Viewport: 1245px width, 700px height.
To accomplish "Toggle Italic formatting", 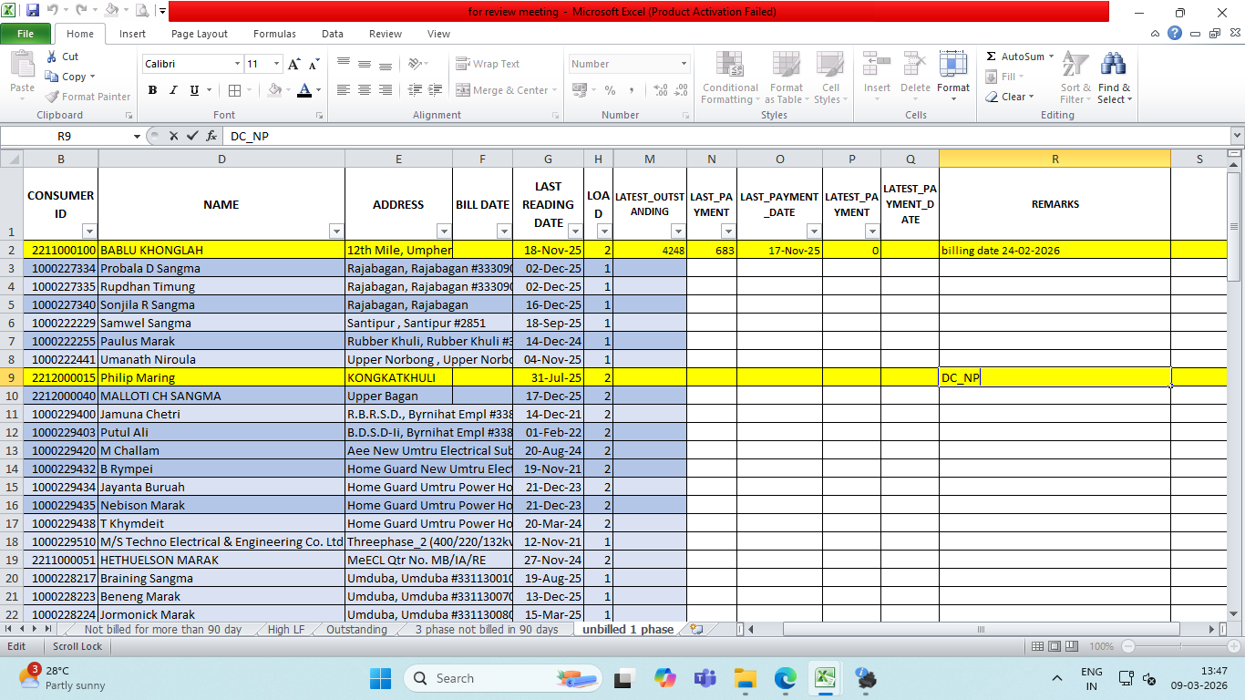I will (x=173, y=90).
